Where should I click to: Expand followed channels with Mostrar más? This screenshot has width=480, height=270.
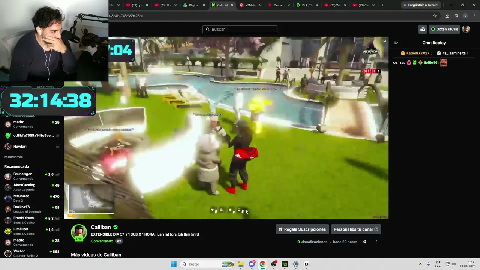[x=13, y=157]
